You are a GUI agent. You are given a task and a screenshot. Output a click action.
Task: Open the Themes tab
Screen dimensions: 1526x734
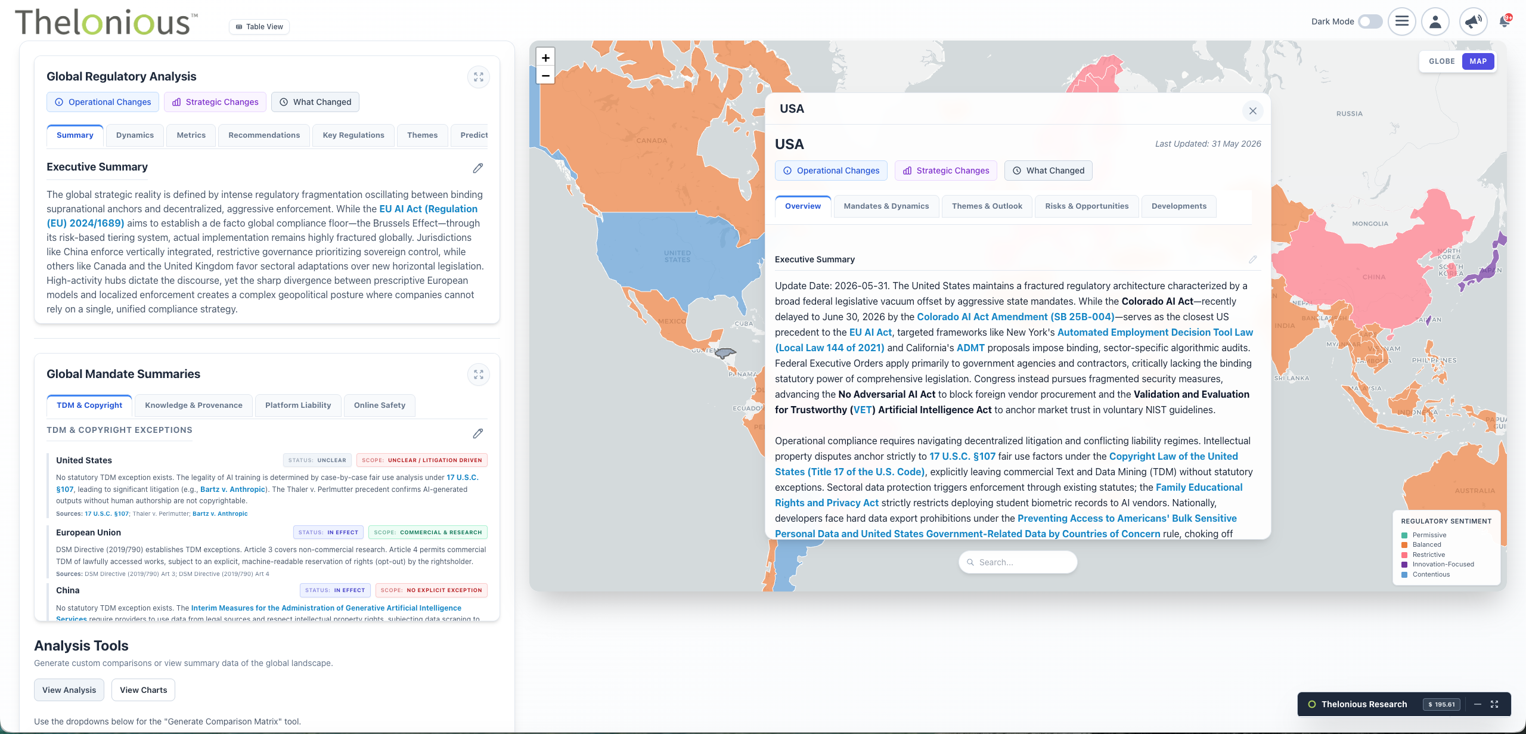pyautogui.click(x=423, y=135)
